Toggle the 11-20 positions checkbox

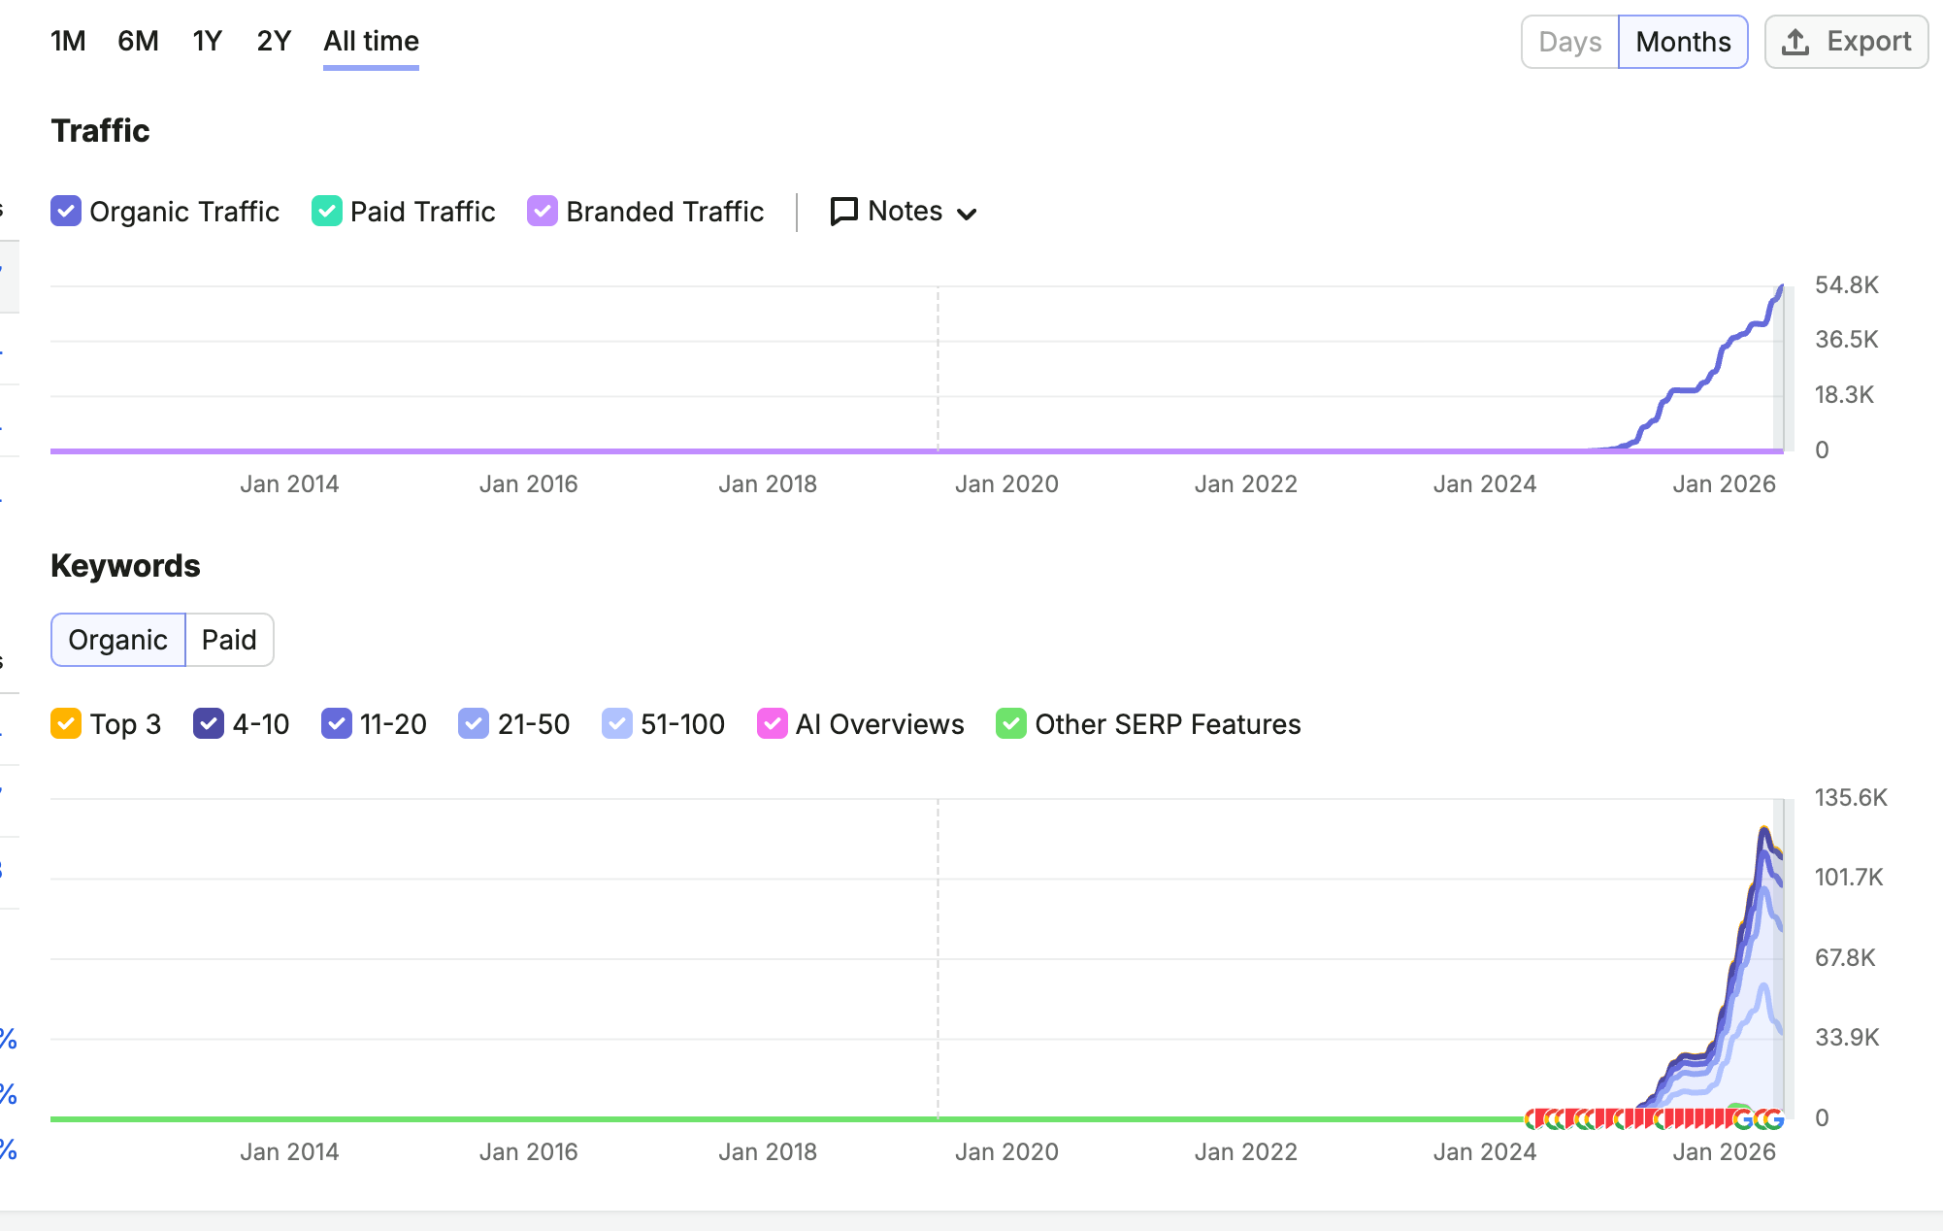tap(337, 723)
